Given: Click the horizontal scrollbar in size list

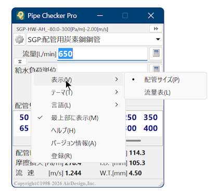Looking at the screenshot, I should [134, 141].
